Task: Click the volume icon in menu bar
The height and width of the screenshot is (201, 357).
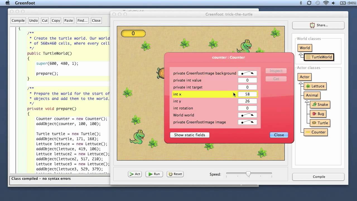Action: point(334,3)
